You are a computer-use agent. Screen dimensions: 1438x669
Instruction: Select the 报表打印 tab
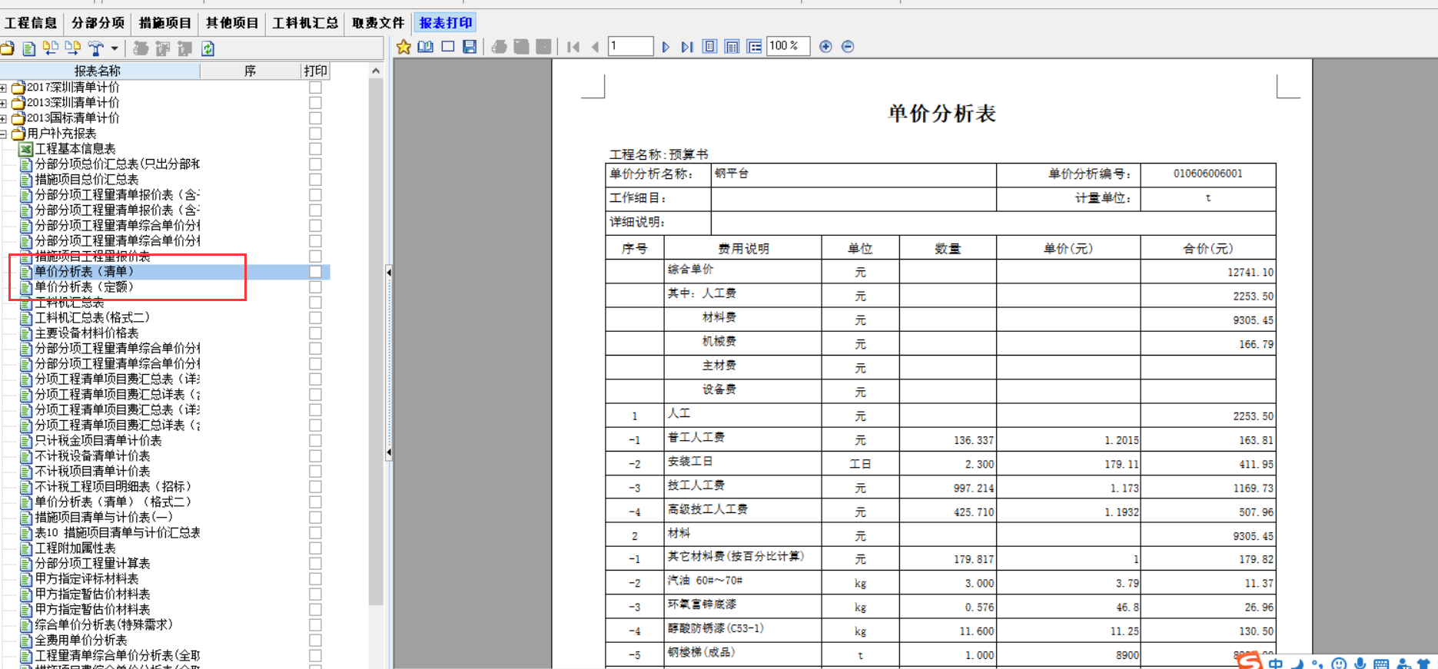click(x=446, y=23)
